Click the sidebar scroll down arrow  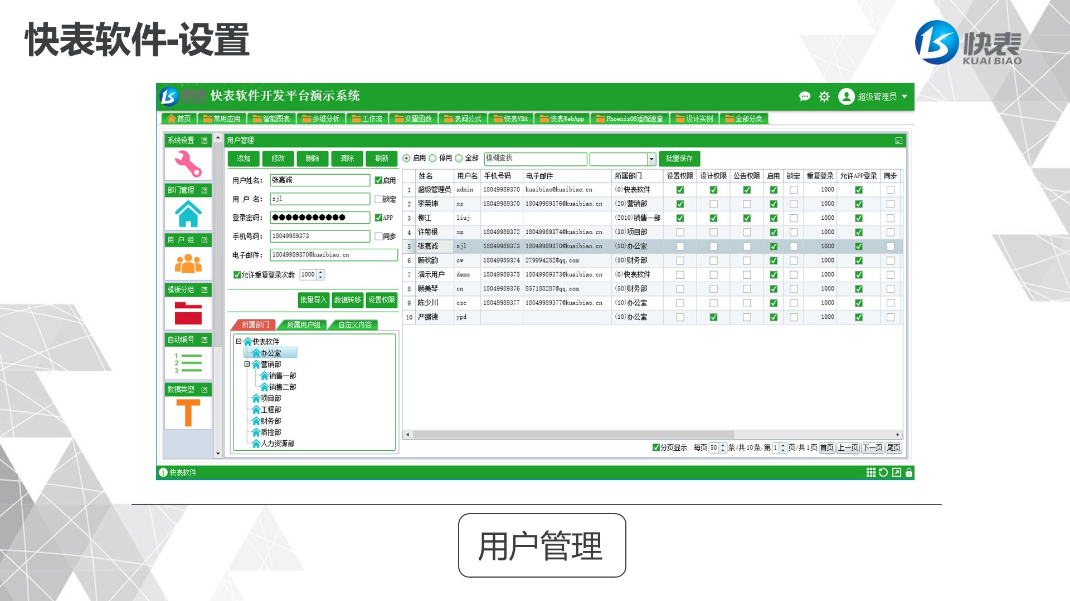tap(218, 454)
